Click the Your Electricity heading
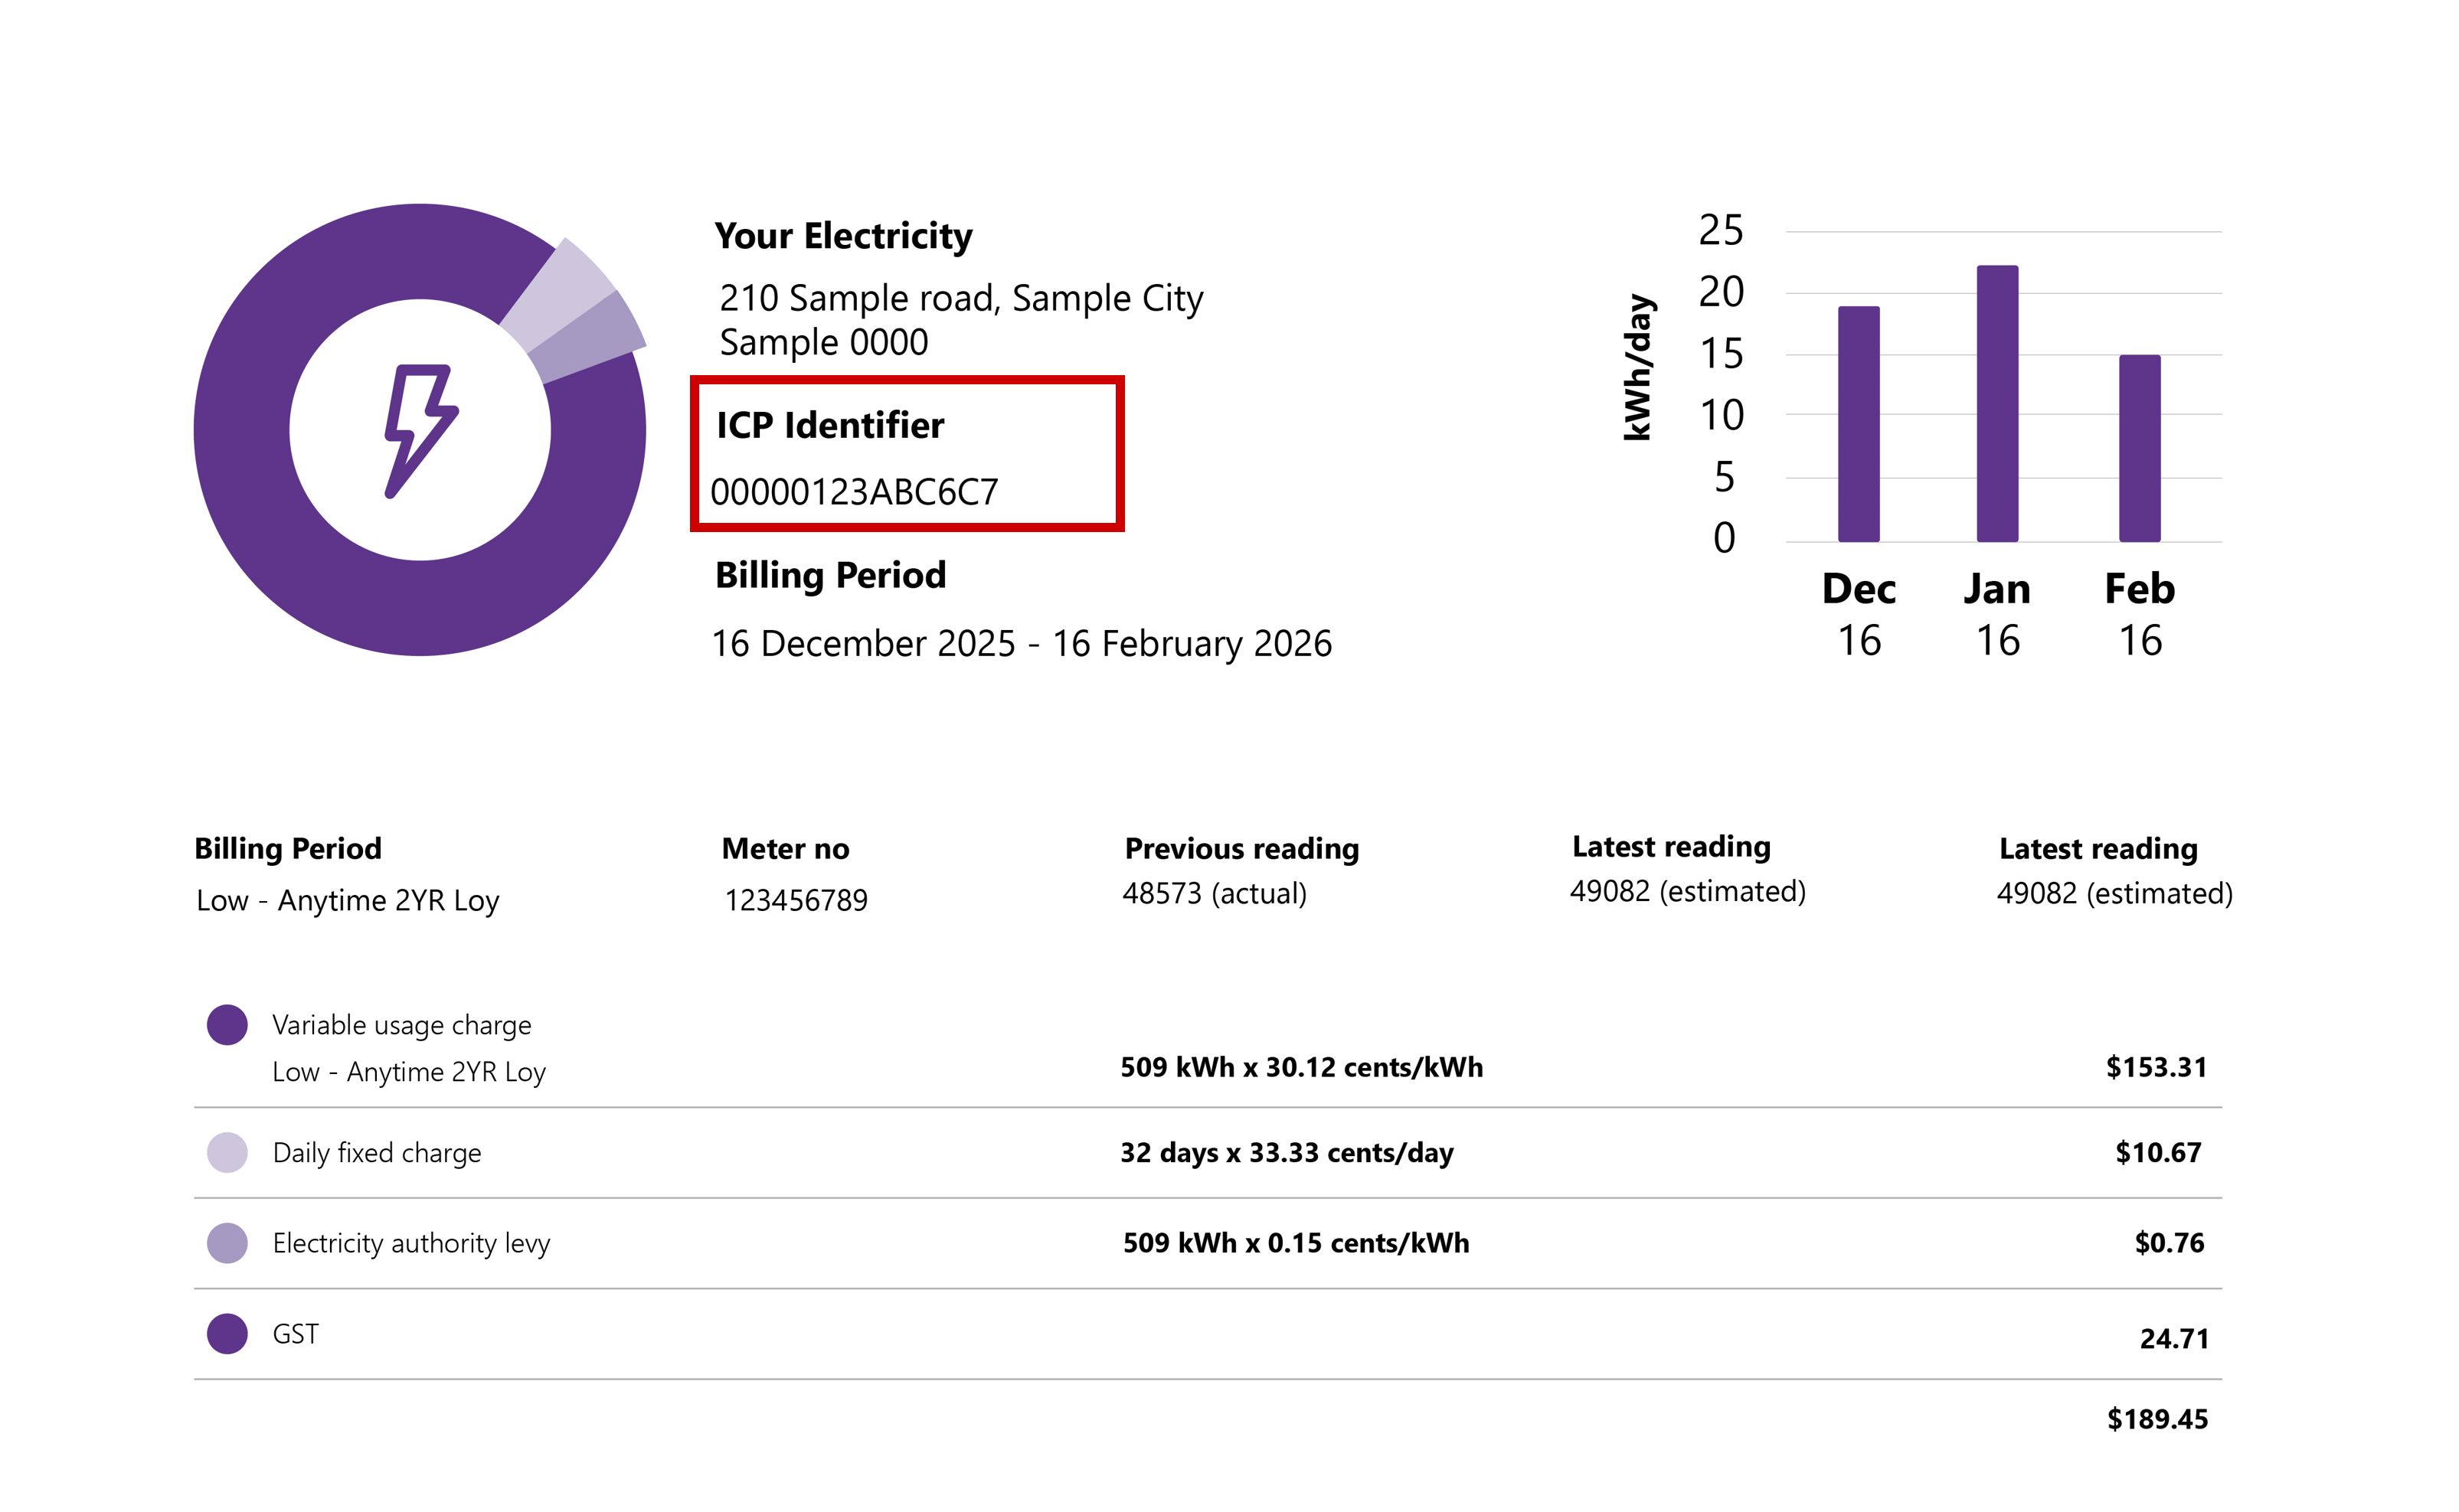 point(843,236)
